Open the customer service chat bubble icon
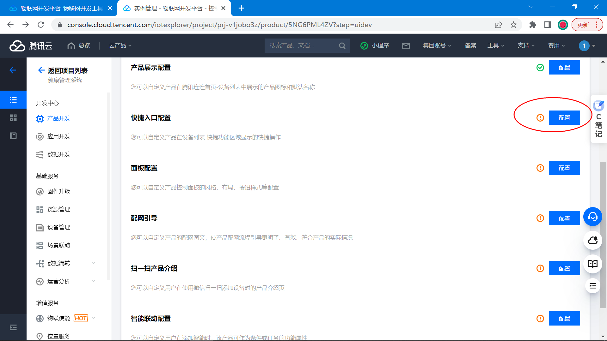The width and height of the screenshot is (607, 341). pyautogui.click(x=592, y=217)
